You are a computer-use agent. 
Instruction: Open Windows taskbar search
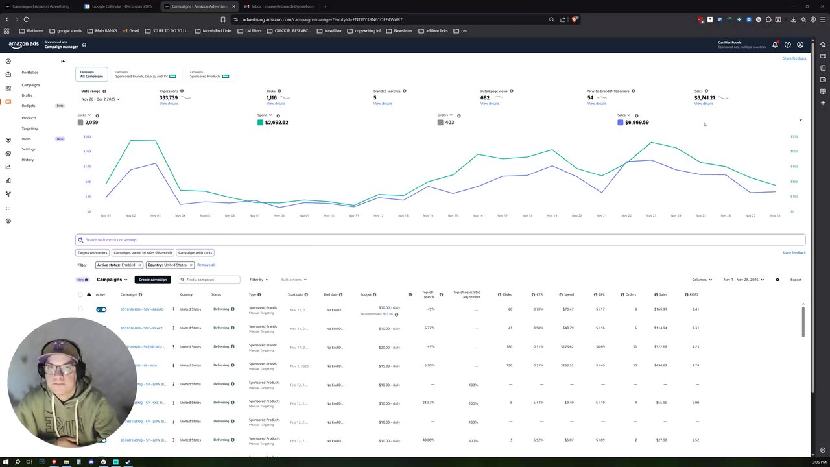point(18,462)
